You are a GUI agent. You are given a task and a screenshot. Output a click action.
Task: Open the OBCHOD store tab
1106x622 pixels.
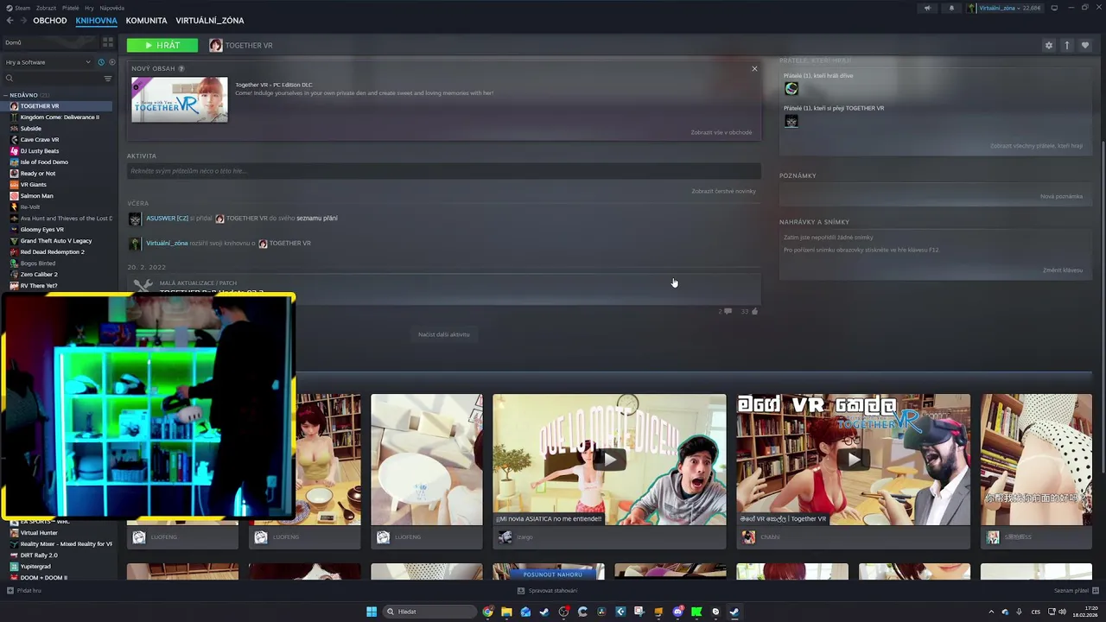(49, 20)
